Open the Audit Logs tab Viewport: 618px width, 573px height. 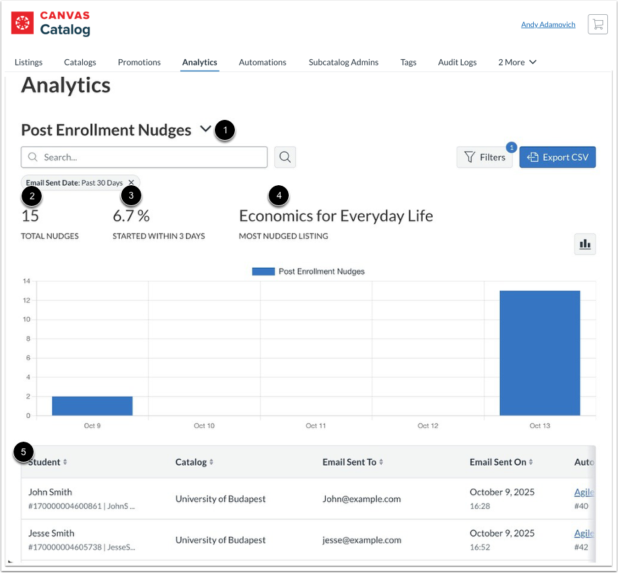pos(457,62)
